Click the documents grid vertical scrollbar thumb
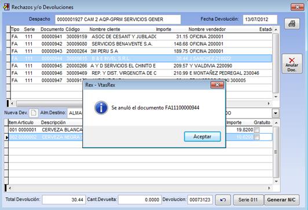308x210 pixels. 276,63
